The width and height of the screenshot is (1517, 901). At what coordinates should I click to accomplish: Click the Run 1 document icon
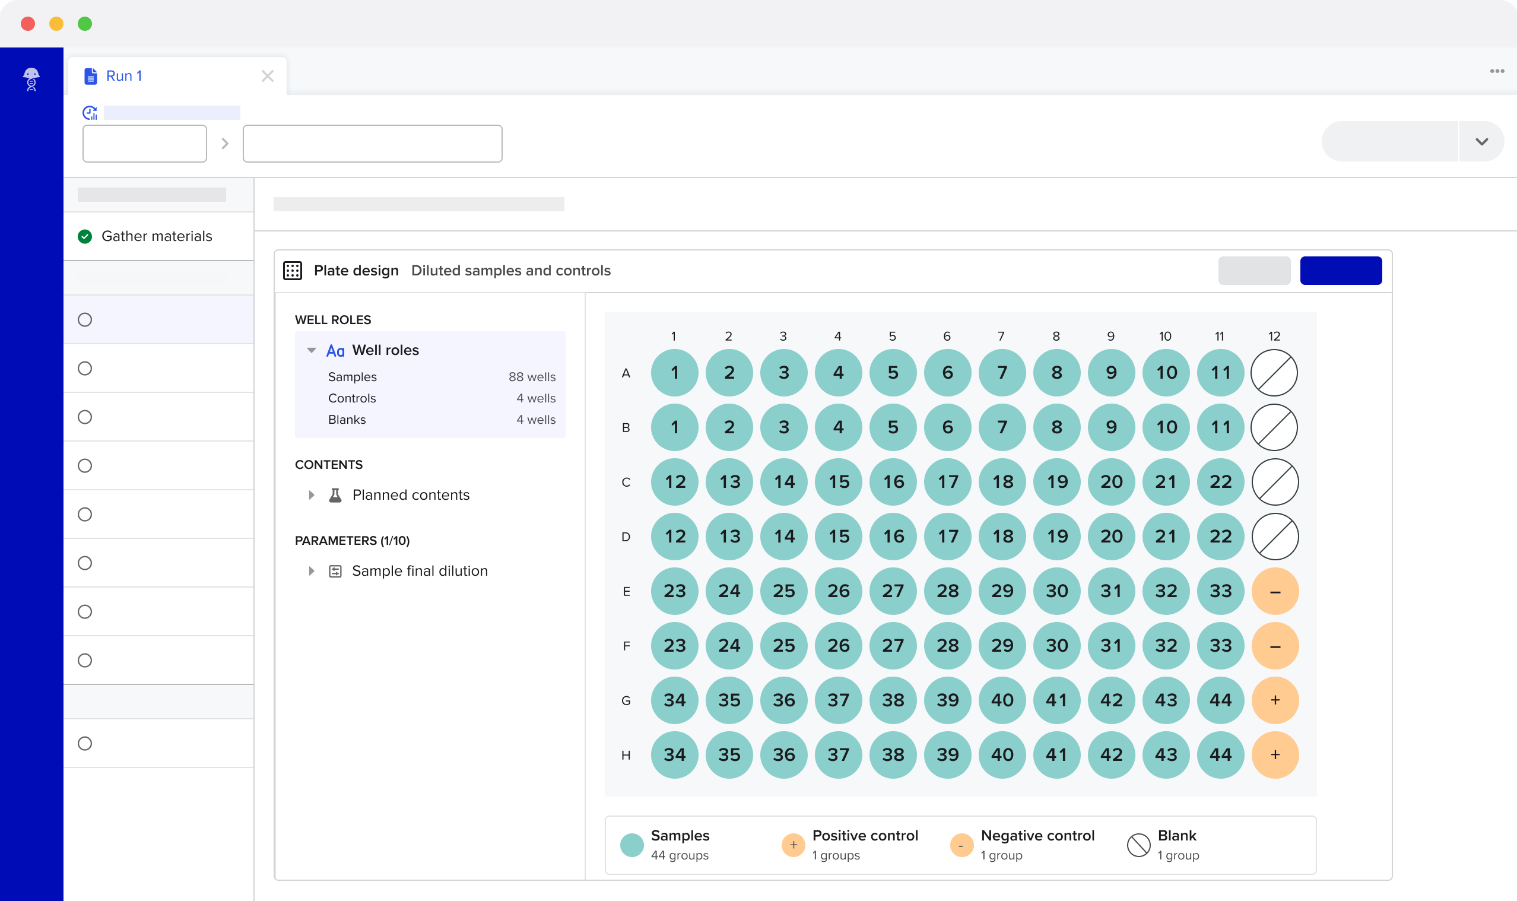(90, 76)
